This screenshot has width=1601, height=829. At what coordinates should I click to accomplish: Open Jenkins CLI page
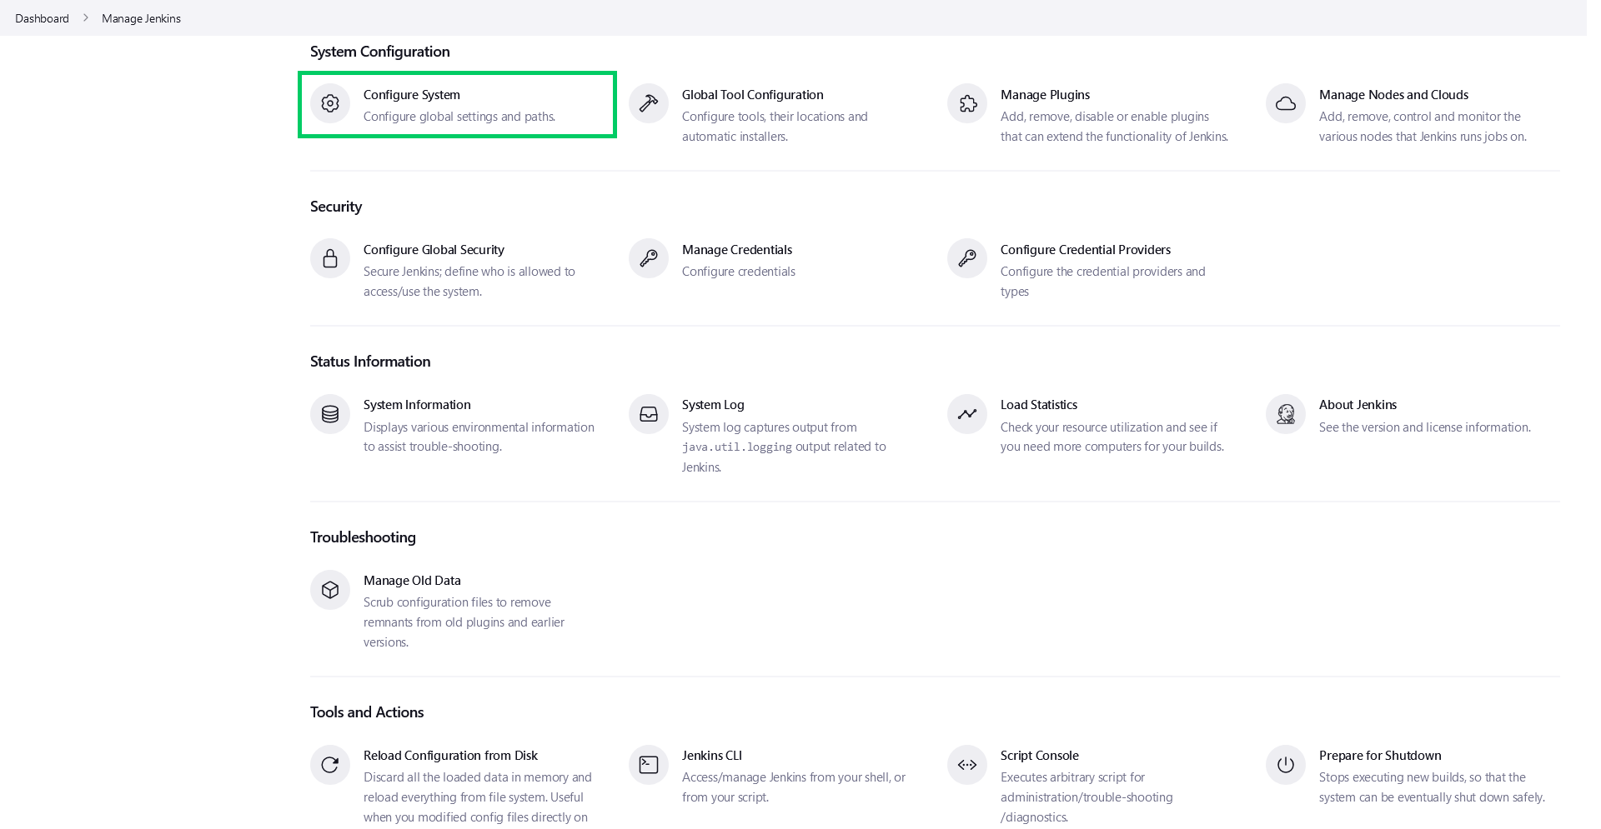712,756
